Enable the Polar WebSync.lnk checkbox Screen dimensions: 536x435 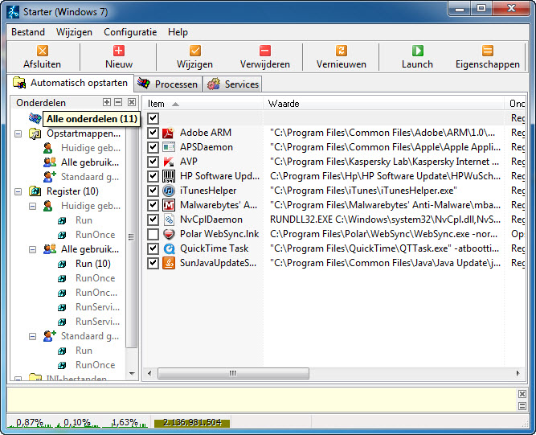(153, 234)
